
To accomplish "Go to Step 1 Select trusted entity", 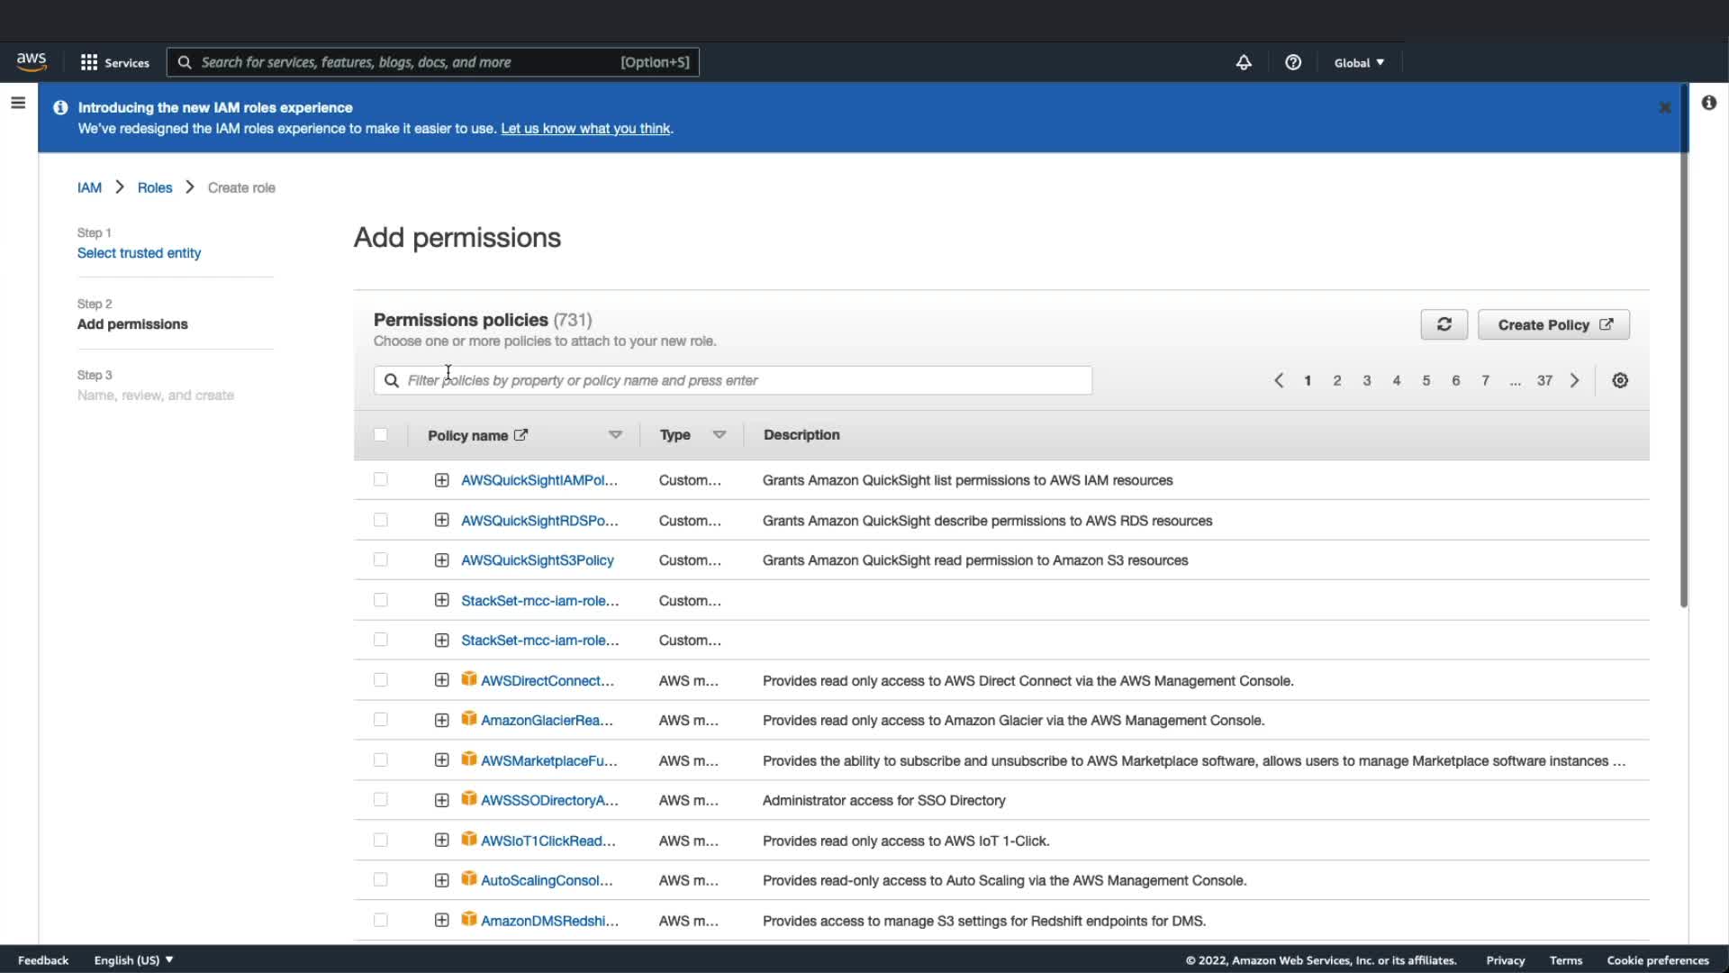I will pyautogui.click(x=139, y=253).
